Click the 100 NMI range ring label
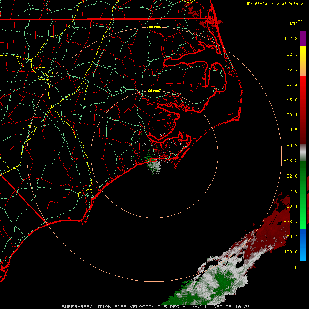The height and width of the screenshot is (309, 309). pyautogui.click(x=154, y=27)
